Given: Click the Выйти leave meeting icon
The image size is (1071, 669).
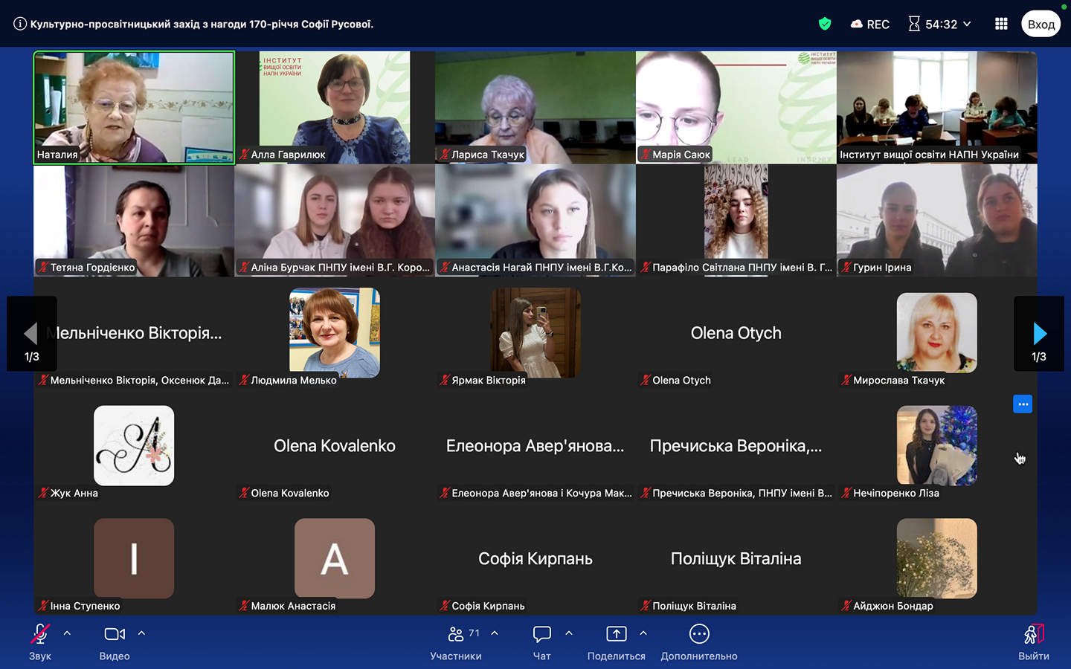Looking at the screenshot, I should 1033,635.
